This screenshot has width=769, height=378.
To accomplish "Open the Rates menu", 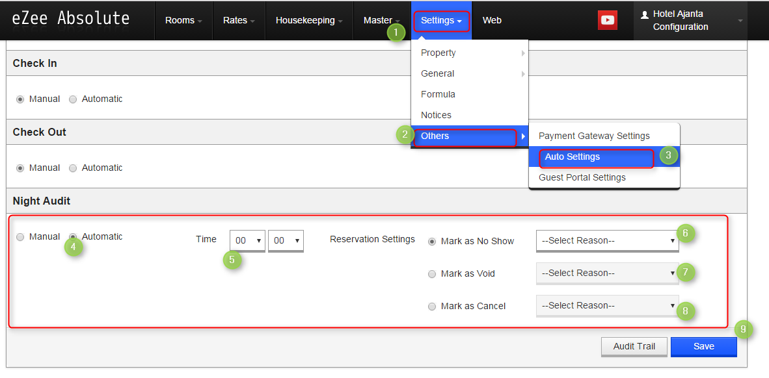I will tap(239, 21).
